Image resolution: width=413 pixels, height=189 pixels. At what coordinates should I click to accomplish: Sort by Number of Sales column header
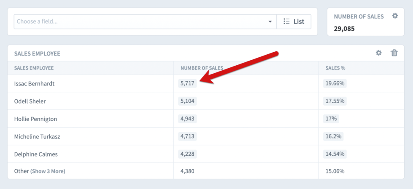(201, 68)
